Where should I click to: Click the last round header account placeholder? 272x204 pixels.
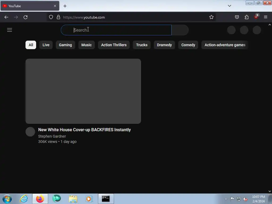pos(257,30)
